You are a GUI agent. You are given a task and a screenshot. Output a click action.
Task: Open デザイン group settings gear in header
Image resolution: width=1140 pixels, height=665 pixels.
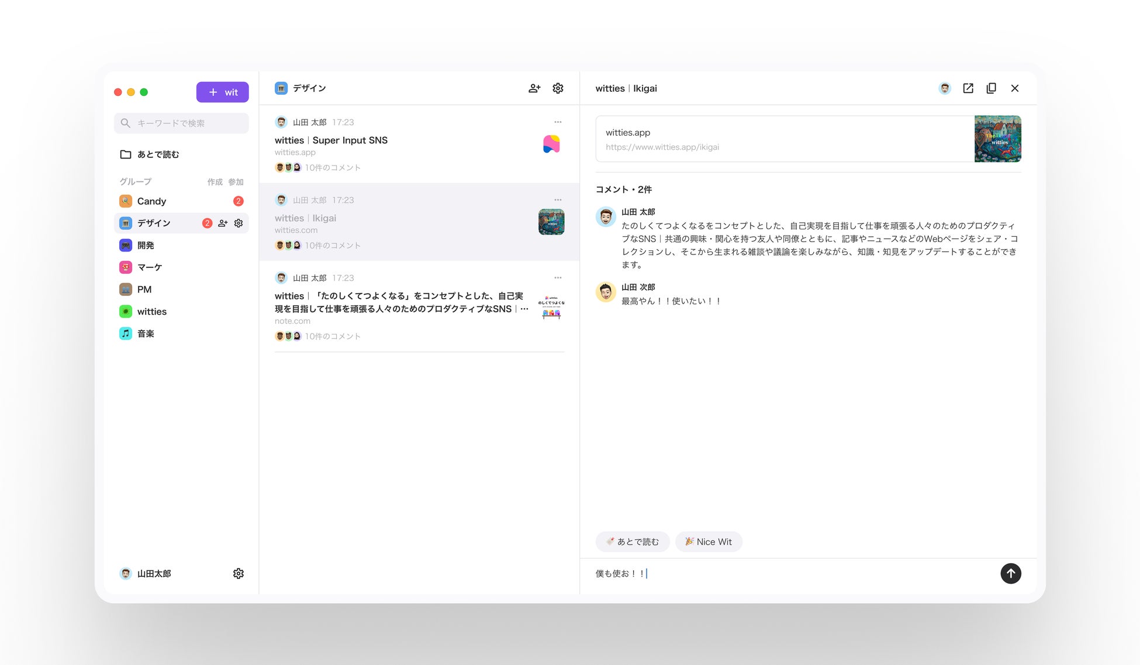pos(558,88)
